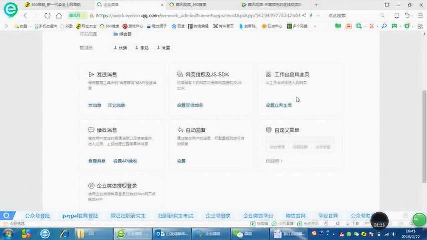Image resolution: width=427 pixels, height=240 pixels.
Task: Expand 已启用 under 自定义菜单
Action: tap(274, 161)
